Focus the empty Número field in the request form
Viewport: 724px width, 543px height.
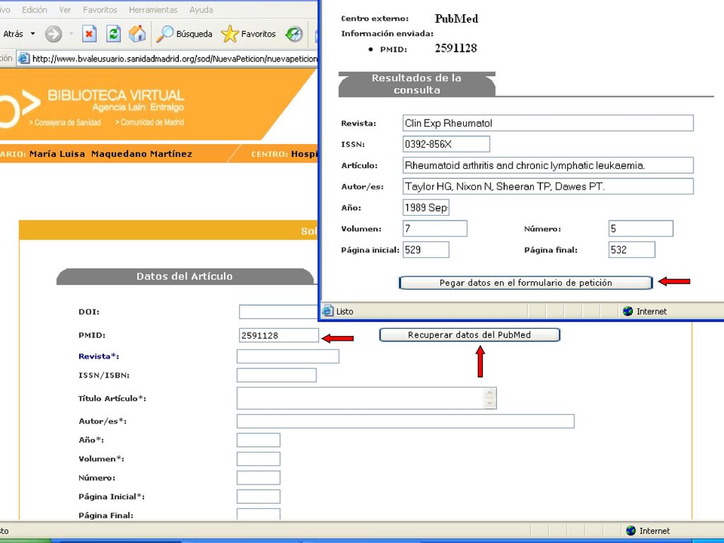(x=259, y=478)
